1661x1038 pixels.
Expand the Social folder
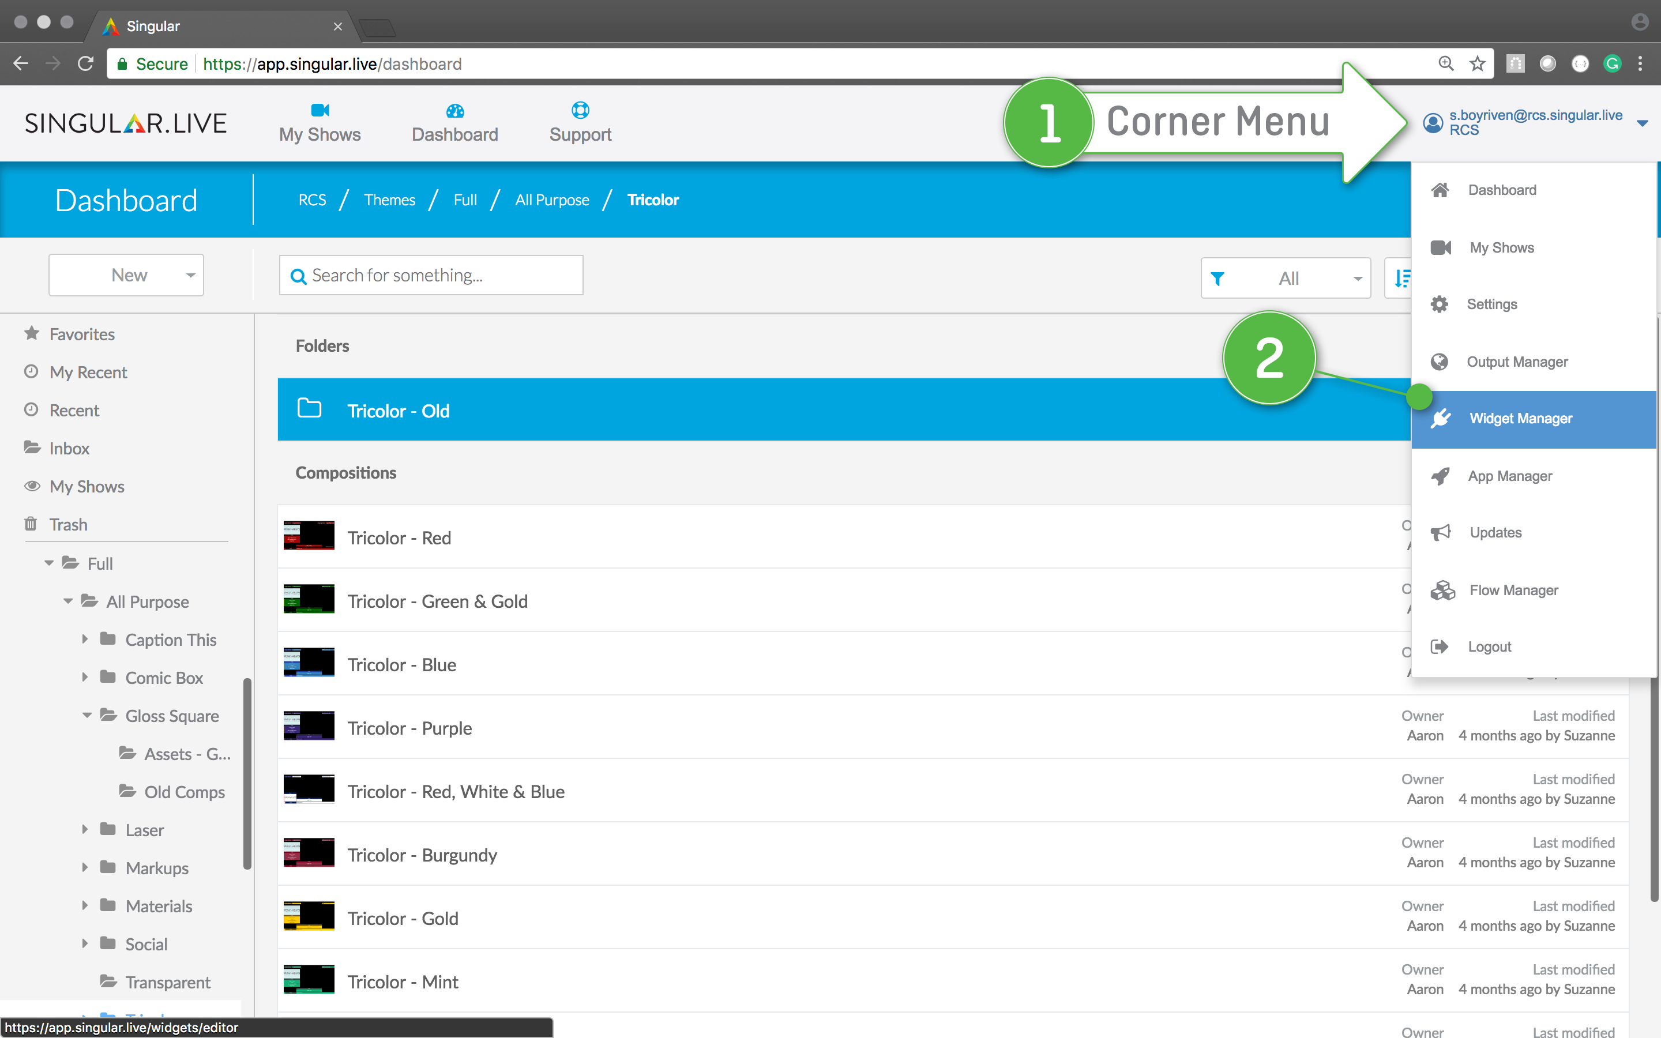85,944
